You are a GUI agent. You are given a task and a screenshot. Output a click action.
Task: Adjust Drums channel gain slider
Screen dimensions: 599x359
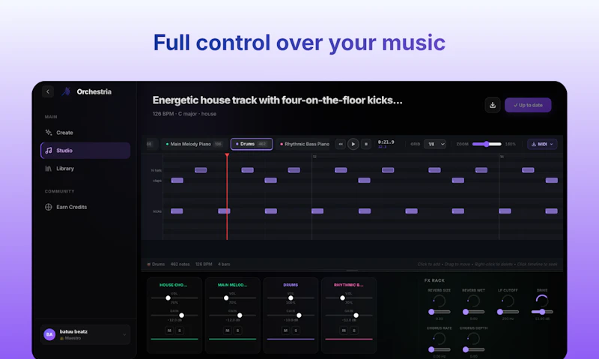click(x=291, y=316)
